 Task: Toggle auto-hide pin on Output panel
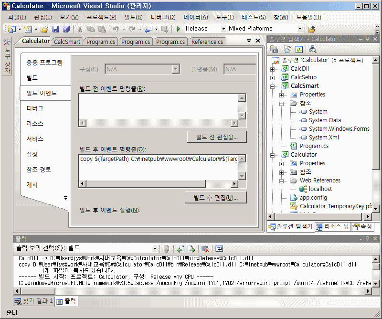(x=368, y=239)
